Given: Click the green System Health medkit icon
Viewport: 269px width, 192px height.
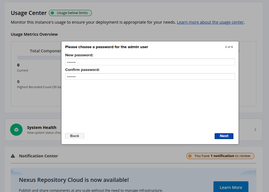Looking at the screenshot, I should point(16,130).
